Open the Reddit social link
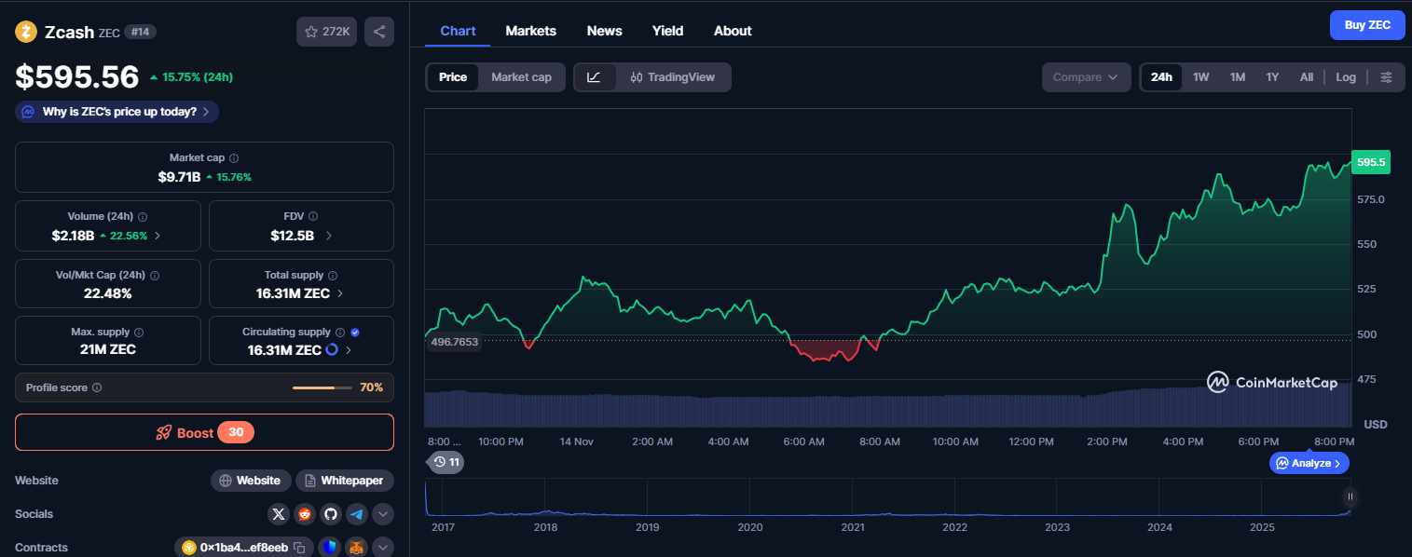Viewport: 1412px width, 557px height. tap(305, 514)
